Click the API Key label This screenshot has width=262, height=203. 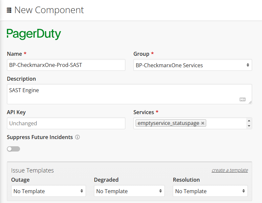pyautogui.click(x=16, y=112)
